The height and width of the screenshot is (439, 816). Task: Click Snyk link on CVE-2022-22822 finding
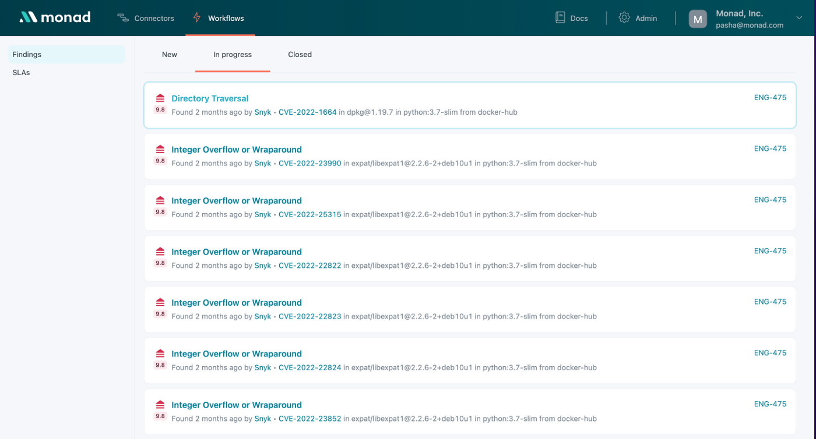click(x=262, y=265)
